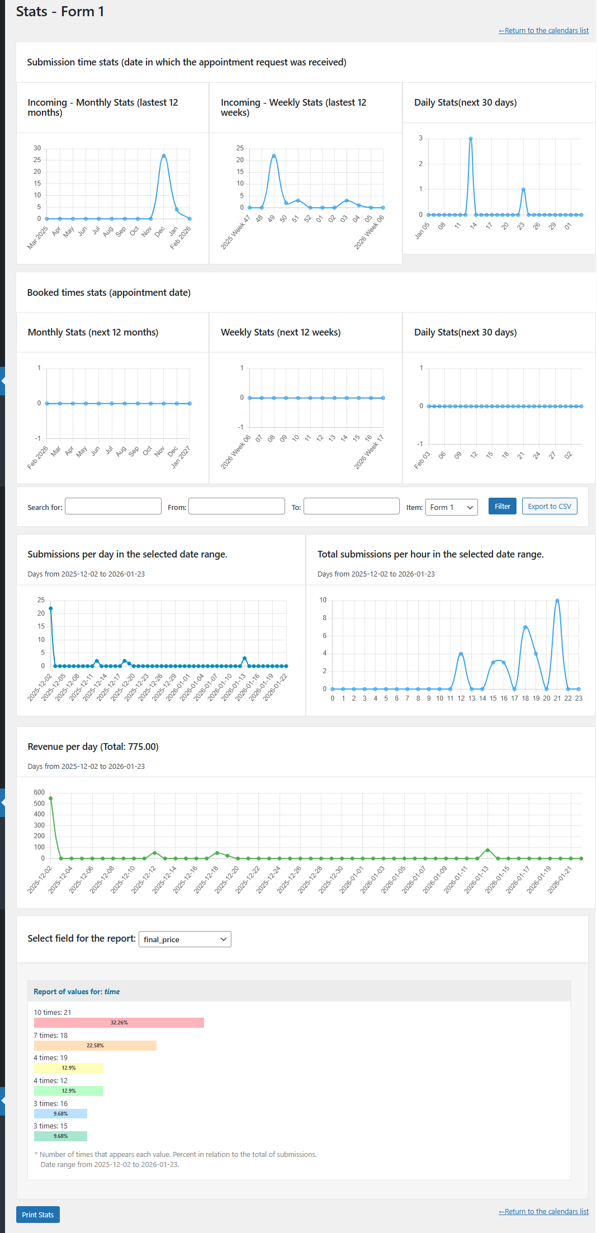This screenshot has width=597, height=1233.
Task: Click the peak value 3 point in submission Daily Stats chart
Action: point(471,139)
